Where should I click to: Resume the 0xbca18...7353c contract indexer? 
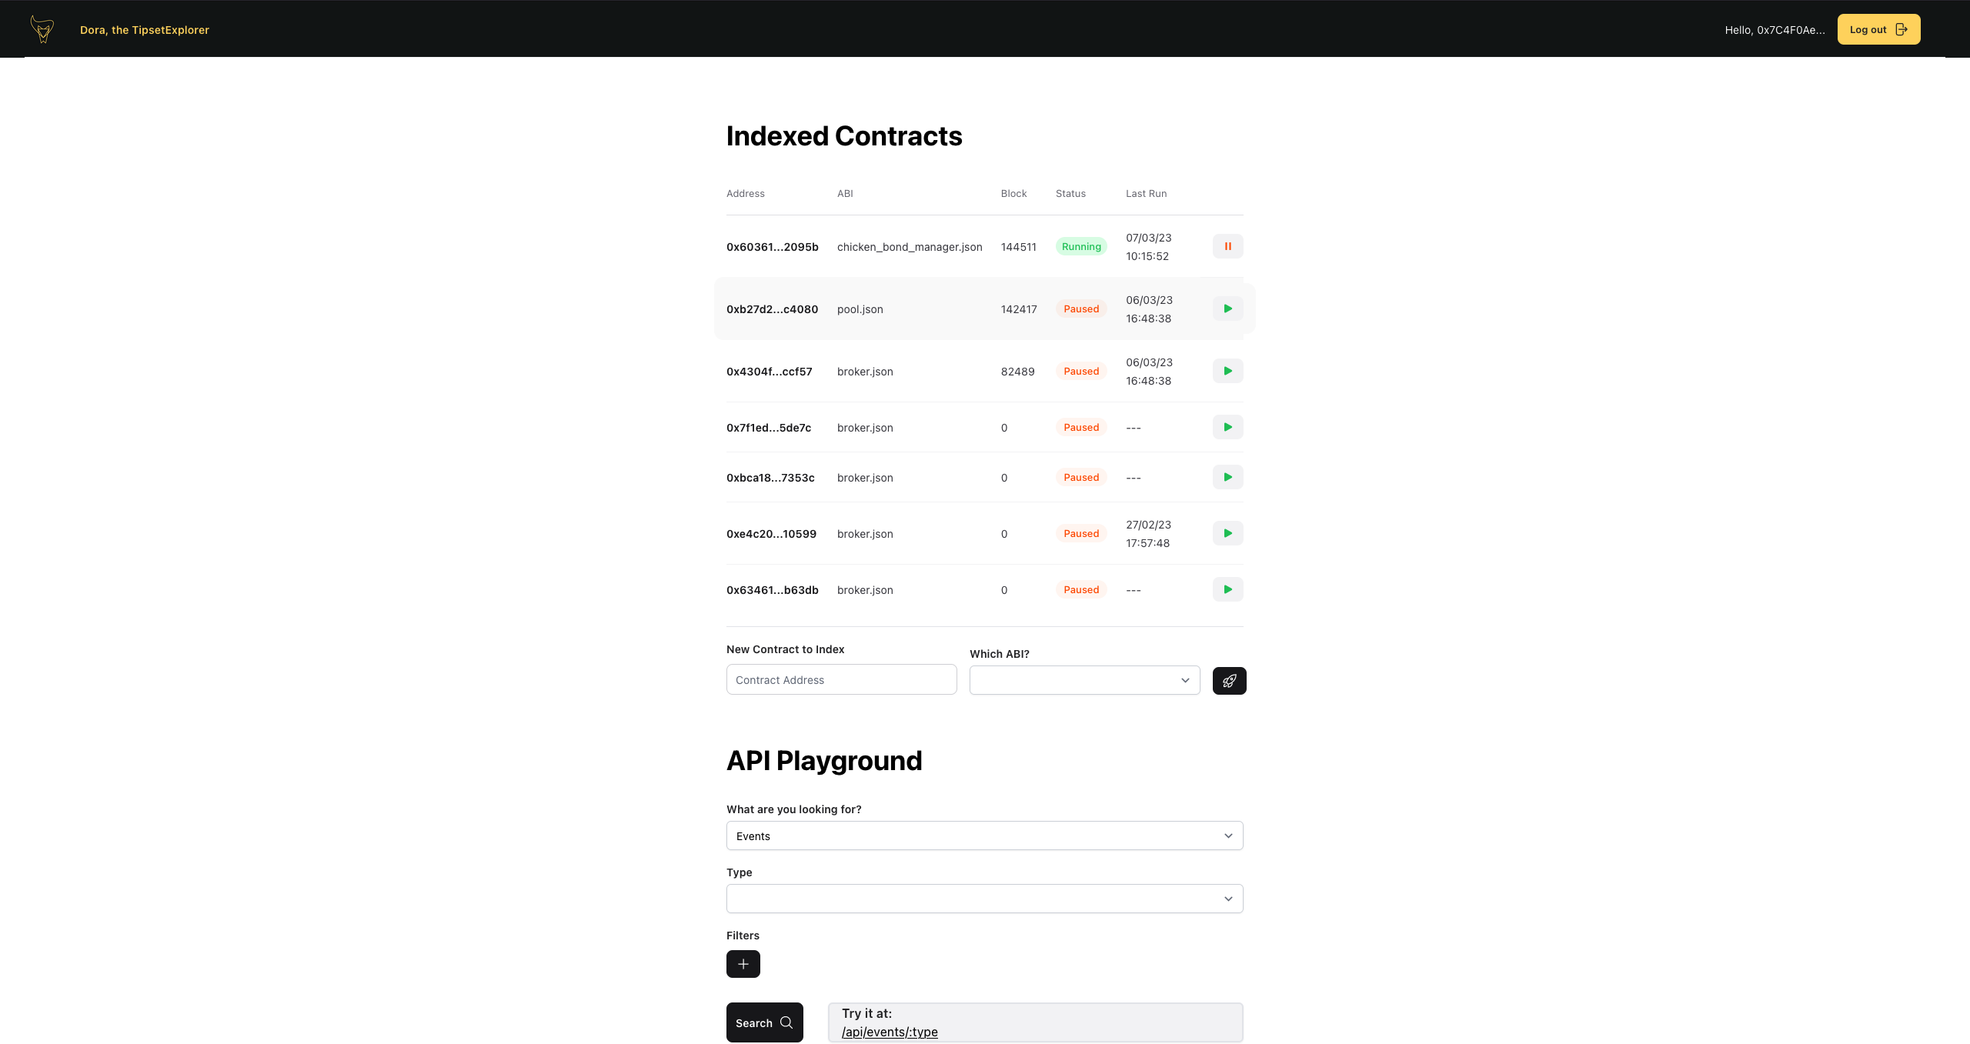(1227, 478)
